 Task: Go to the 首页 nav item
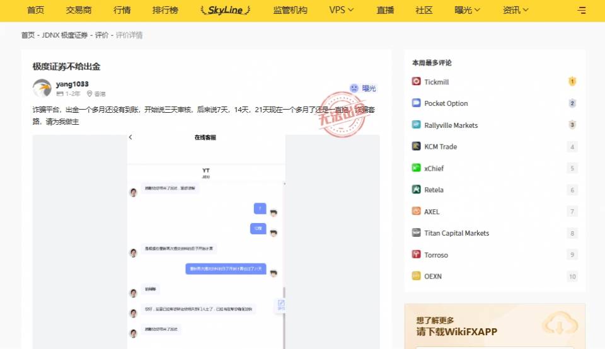click(35, 11)
